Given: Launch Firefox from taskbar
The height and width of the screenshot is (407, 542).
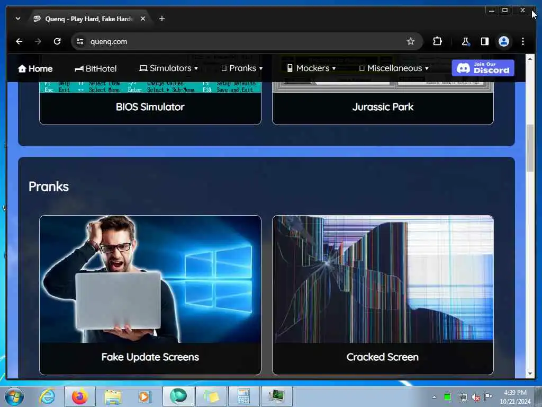Looking at the screenshot, I should point(80,396).
